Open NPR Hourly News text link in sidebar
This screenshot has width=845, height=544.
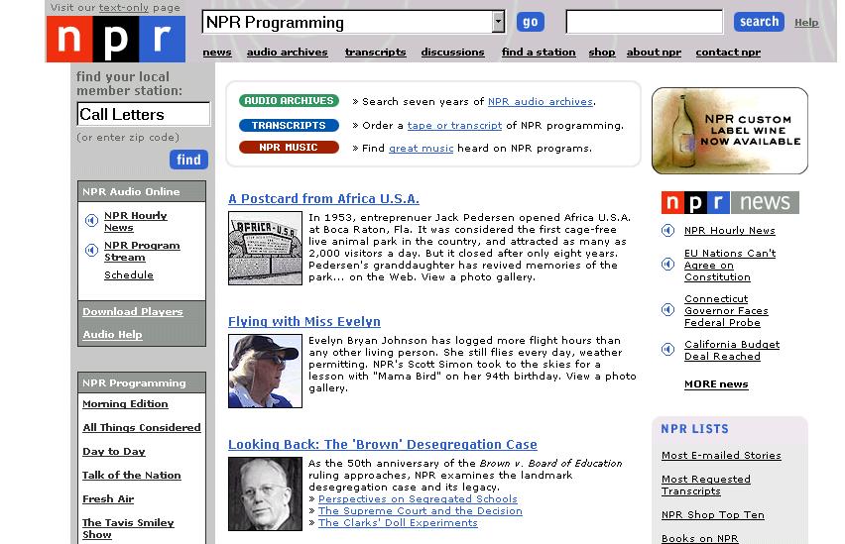136,221
